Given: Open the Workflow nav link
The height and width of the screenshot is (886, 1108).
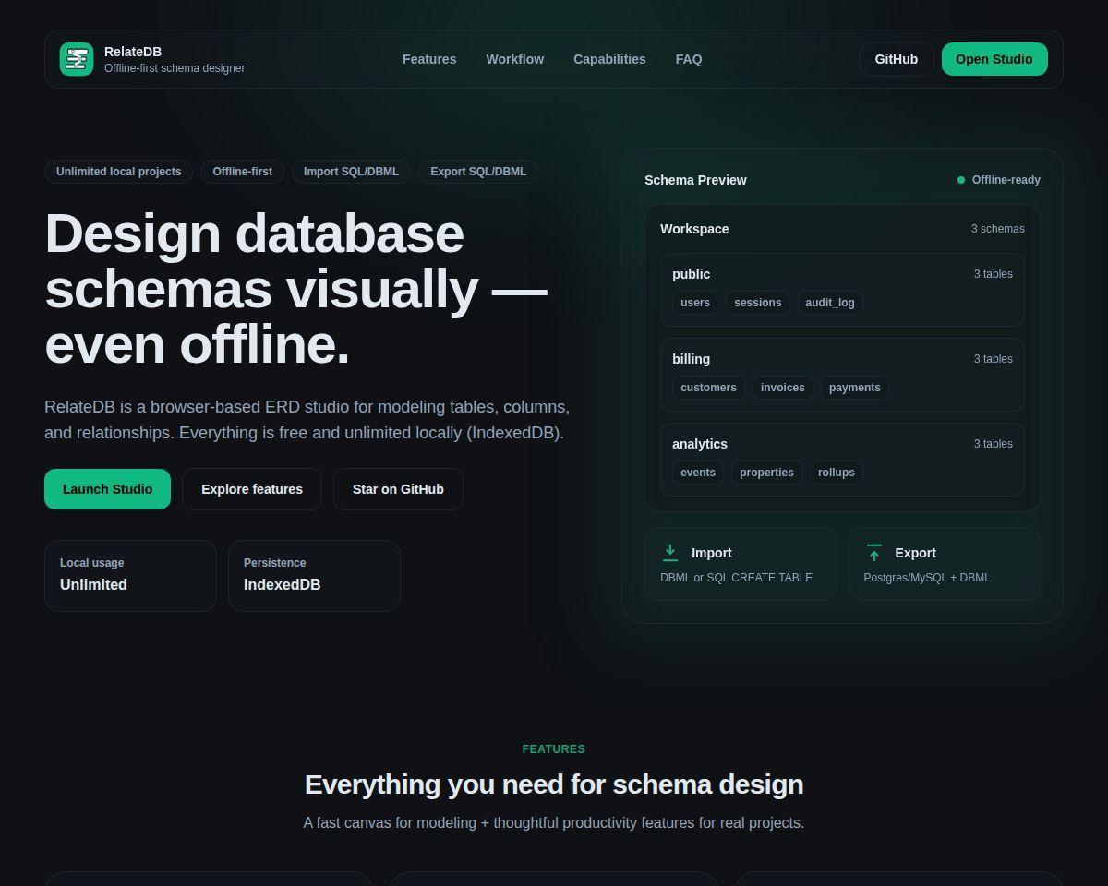Looking at the screenshot, I should coord(515,59).
